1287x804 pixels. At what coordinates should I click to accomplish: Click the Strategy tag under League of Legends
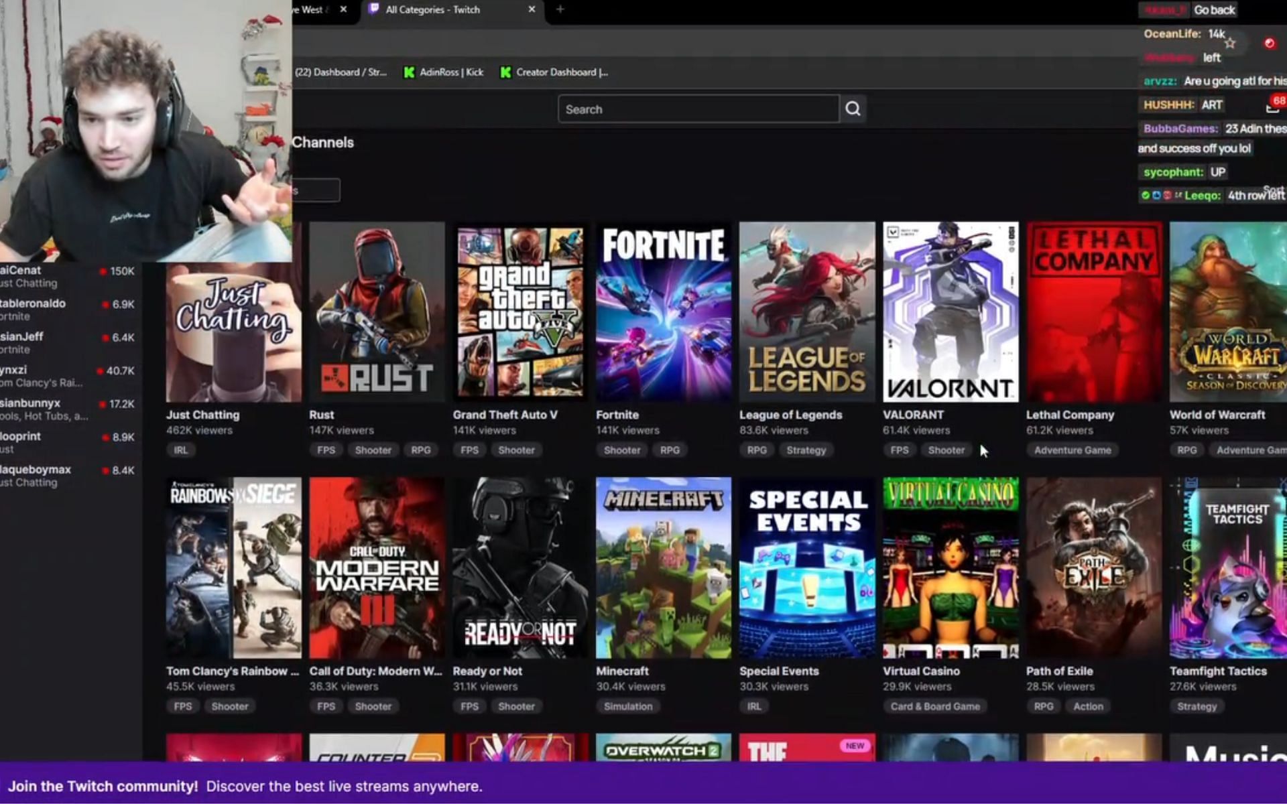click(806, 450)
